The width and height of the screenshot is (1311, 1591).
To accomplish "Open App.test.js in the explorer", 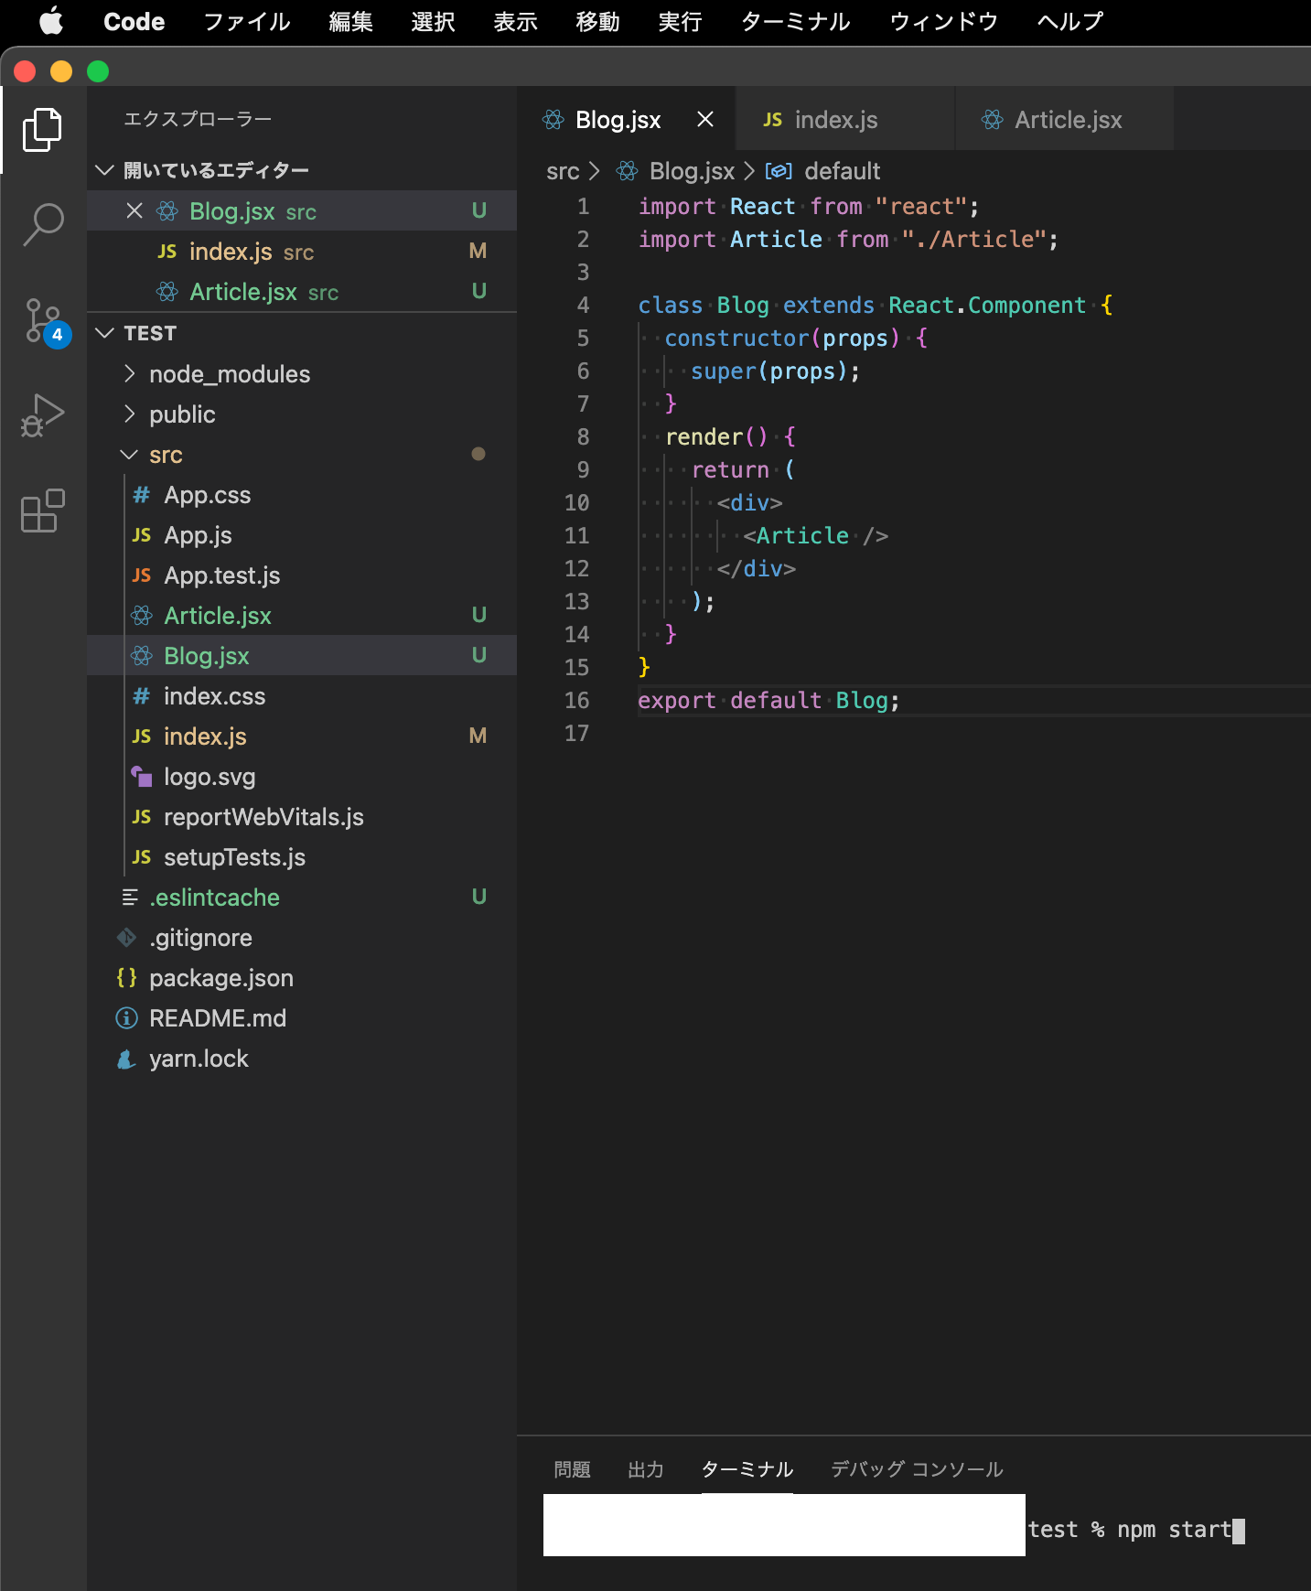I will coord(302,575).
